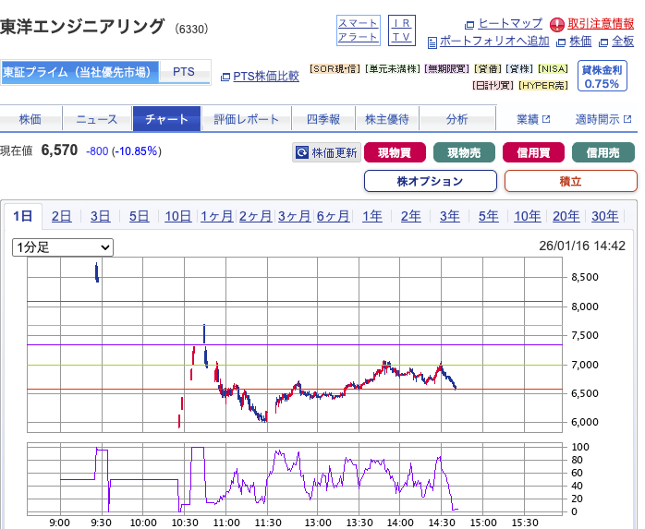Open the 適時開示 tab
645x529 pixels.
click(603, 119)
